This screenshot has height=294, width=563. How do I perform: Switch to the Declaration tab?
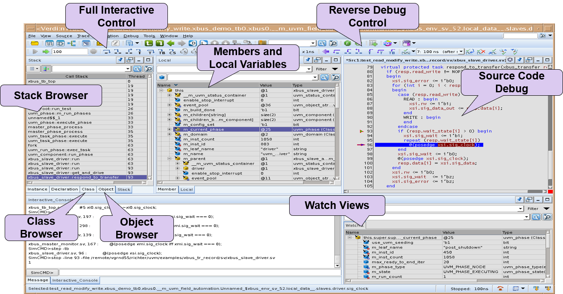coord(65,189)
